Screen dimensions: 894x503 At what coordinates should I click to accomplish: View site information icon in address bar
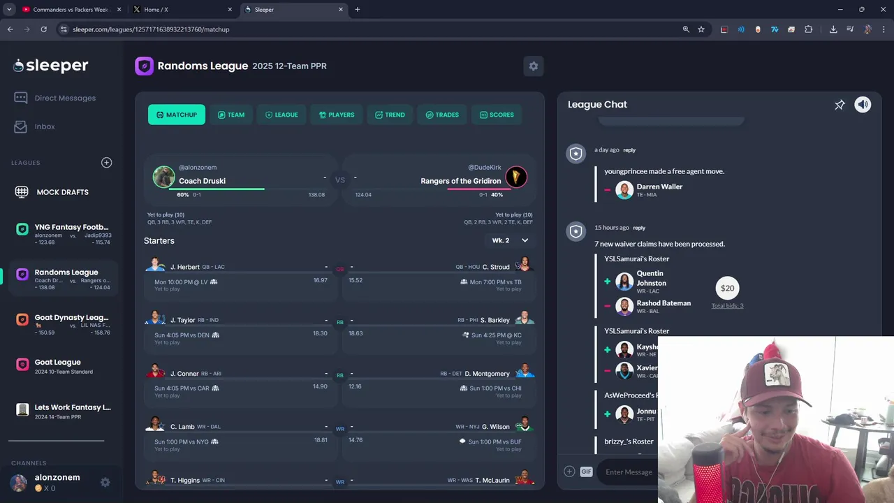click(64, 29)
